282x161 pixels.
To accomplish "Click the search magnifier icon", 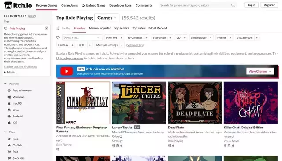I will [233, 5].
